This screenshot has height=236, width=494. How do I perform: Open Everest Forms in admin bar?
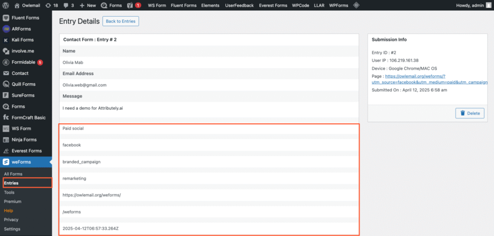click(x=273, y=5)
